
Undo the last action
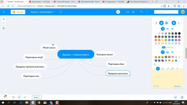141,12
